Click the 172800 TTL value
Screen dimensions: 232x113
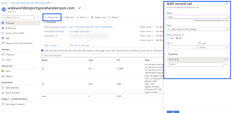click(x=120, y=69)
